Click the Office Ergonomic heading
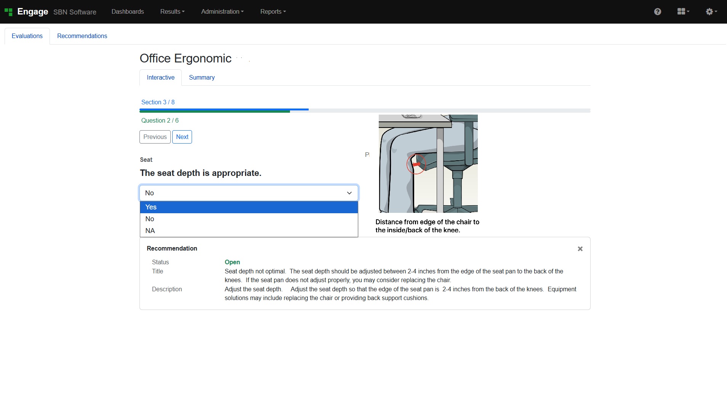The height and width of the screenshot is (396, 727). coord(186,58)
